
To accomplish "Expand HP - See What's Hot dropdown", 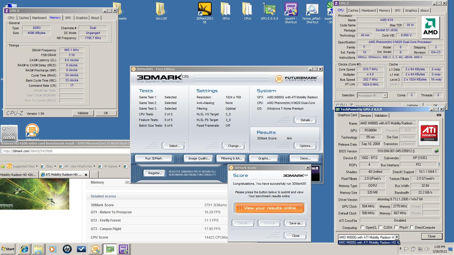I will click(x=94, y=166).
